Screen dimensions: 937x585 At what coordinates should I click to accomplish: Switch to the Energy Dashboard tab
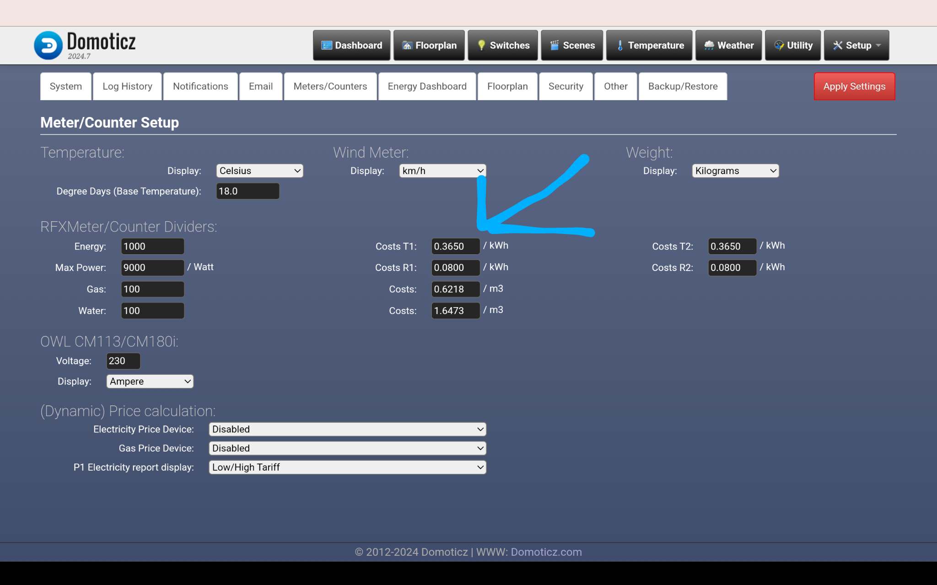point(427,86)
